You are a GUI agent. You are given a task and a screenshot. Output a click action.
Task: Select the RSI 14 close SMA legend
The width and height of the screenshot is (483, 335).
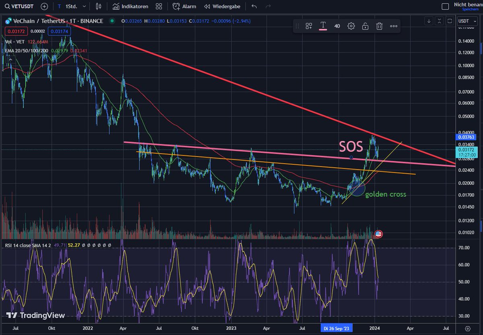tap(27, 245)
